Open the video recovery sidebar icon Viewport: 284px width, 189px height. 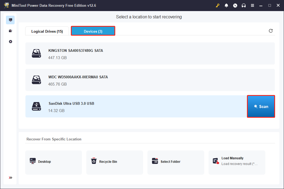click(10, 31)
